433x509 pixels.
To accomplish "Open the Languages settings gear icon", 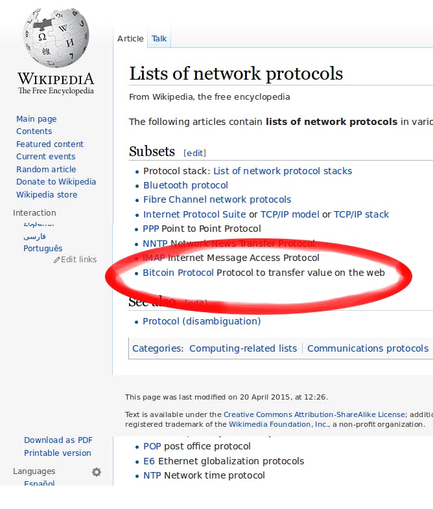I will point(97,471).
